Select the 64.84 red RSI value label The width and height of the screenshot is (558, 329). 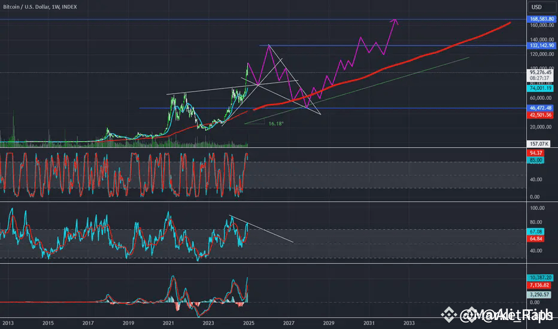[536, 239]
